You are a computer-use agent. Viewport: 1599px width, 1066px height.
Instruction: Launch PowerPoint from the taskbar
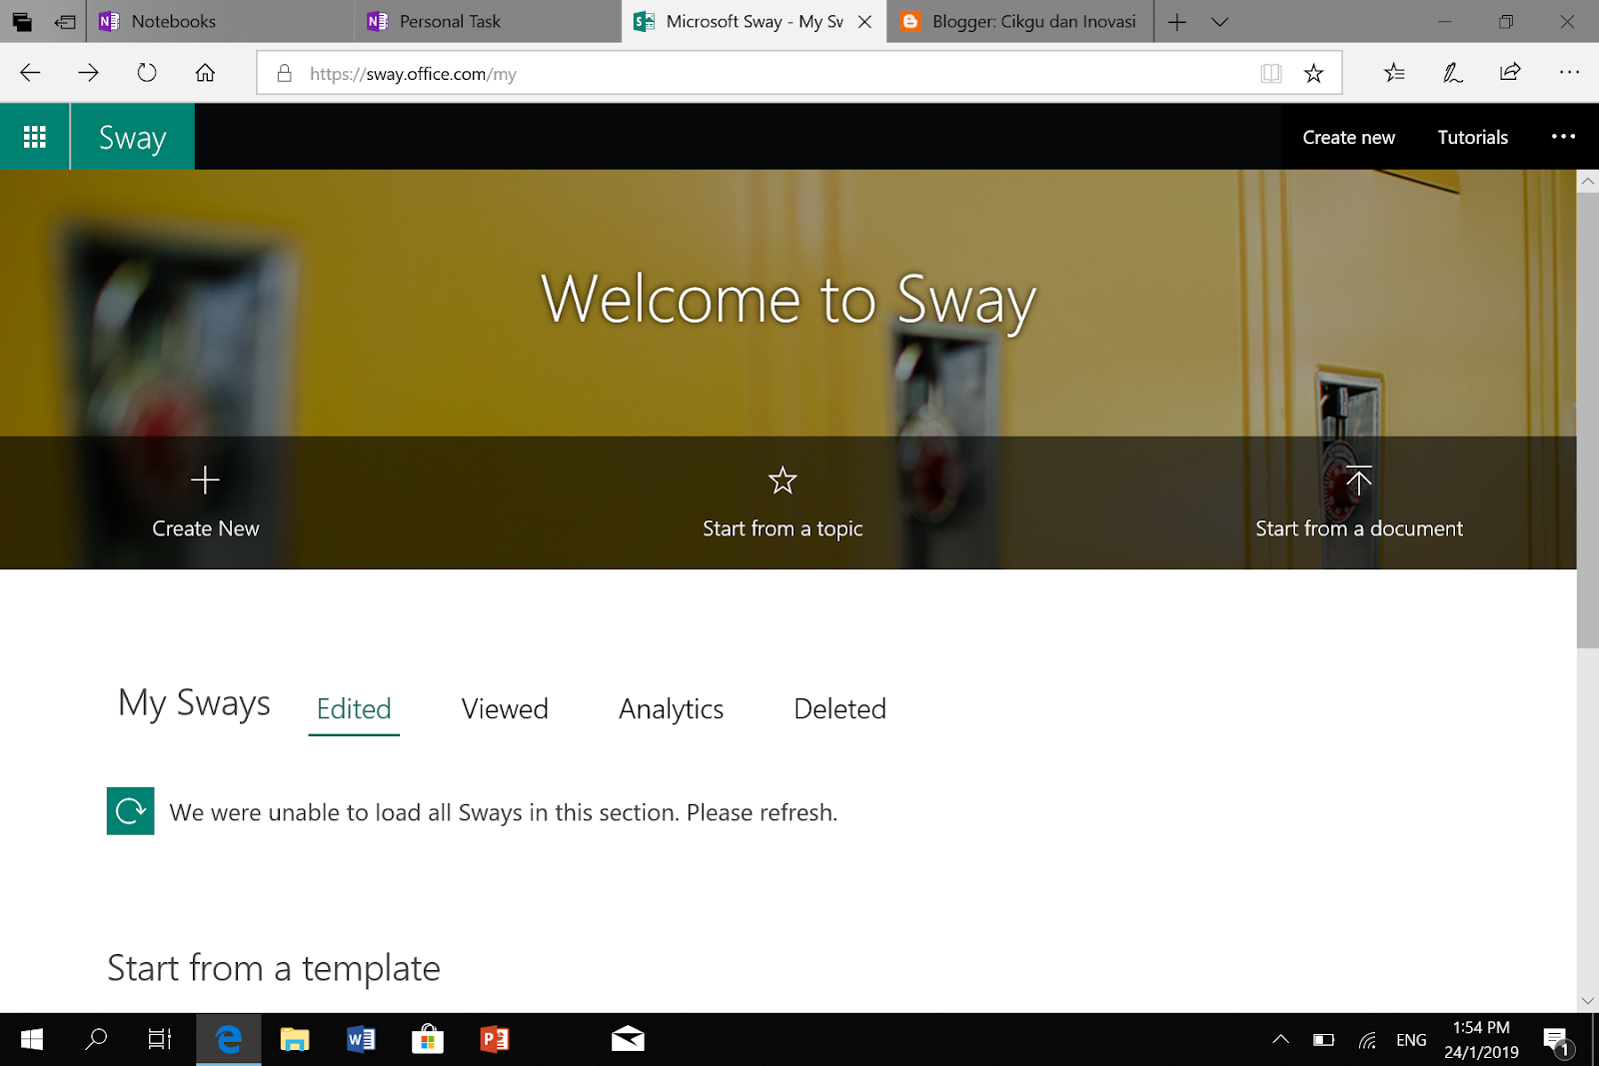click(x=494, y=1040)
